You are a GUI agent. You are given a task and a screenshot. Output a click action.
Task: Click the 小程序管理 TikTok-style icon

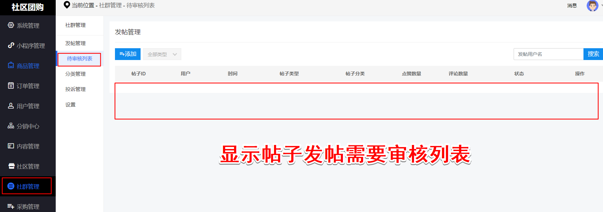(11, 45)
